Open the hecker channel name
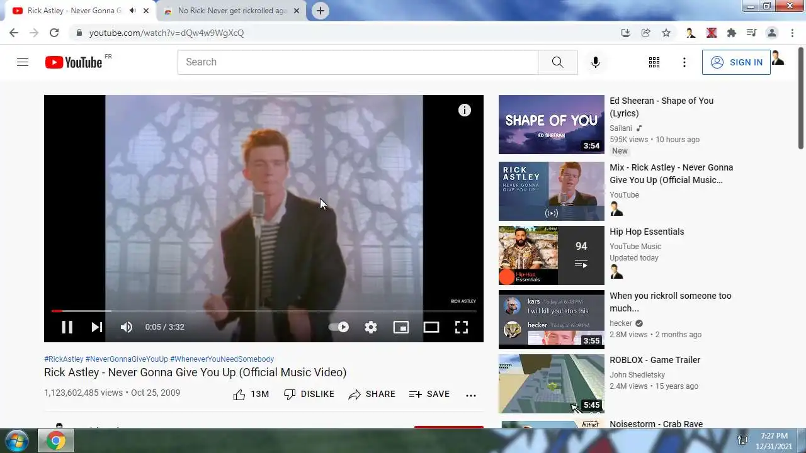The height and width of the screenshot is (453, 806). (621, 323)
